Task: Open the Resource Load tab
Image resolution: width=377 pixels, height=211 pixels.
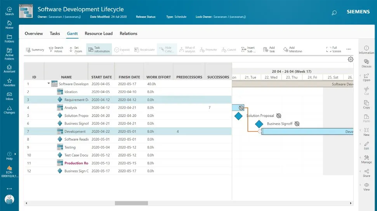Action: tap(99, 34)
